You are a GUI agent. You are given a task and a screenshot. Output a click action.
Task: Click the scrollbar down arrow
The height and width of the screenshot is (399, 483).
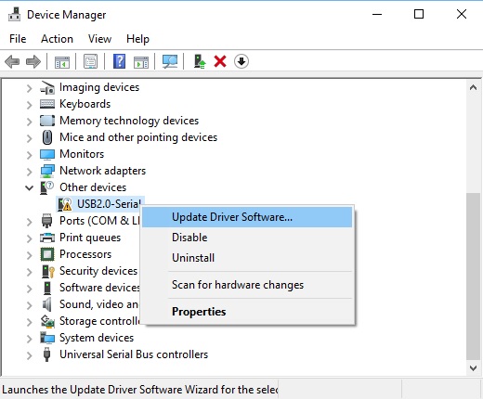click(x=473, y=368)
